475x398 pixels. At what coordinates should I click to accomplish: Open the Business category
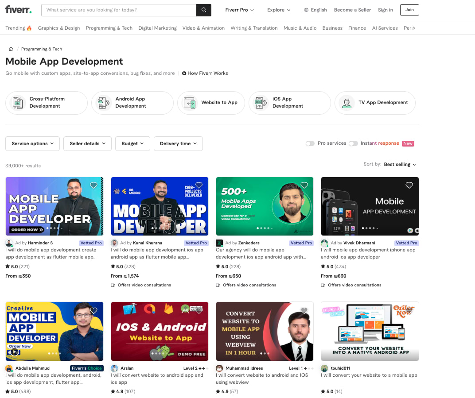(x=332, y=28)
